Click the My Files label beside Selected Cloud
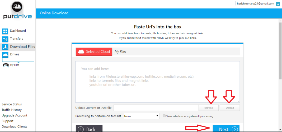Viewport: 282px width, 132px height. (120, 52)
